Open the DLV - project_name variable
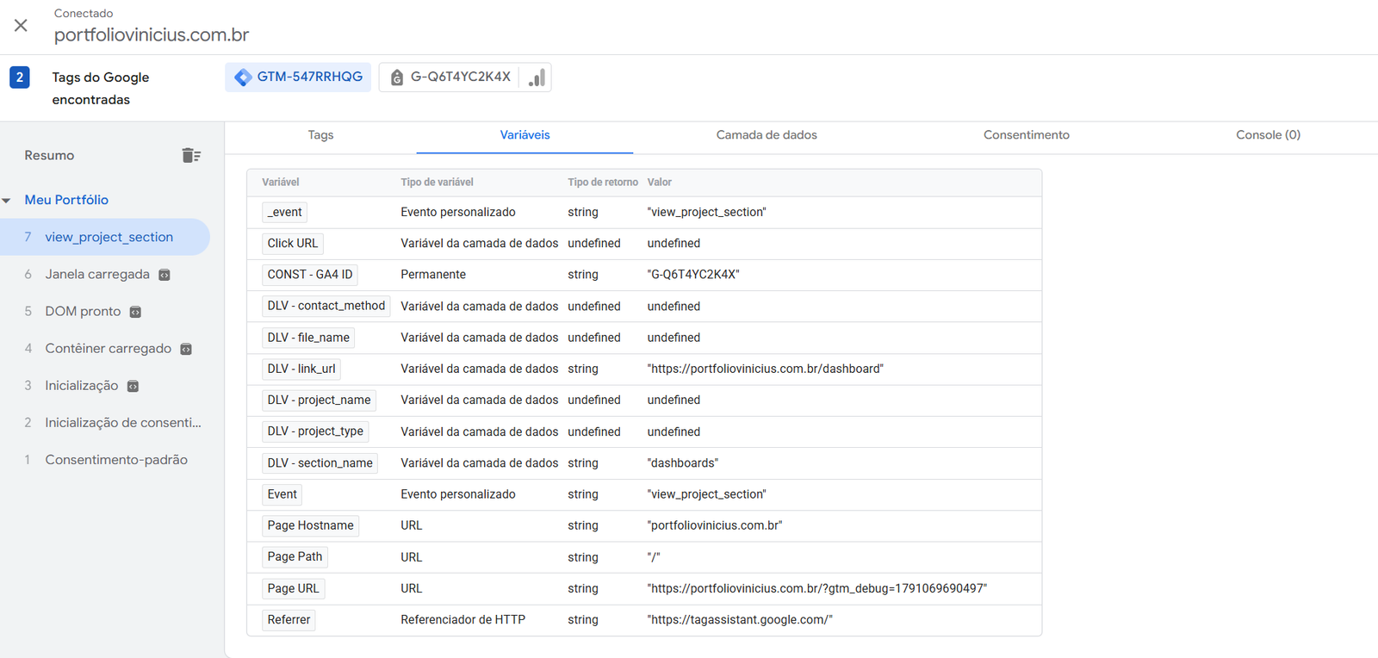 (319, 400)
